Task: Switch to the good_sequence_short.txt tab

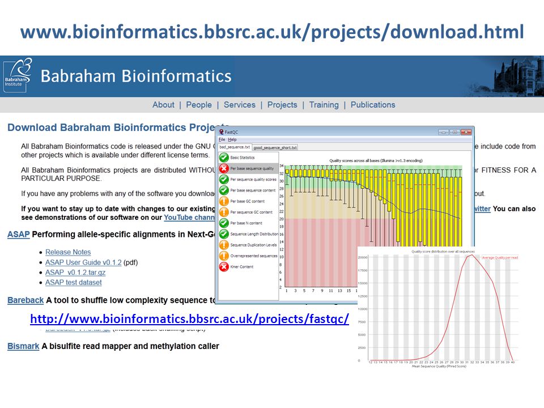Action: pyautogui.click(x=275, y=147)
